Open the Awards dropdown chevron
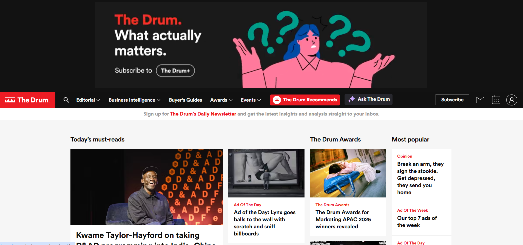523x245 pixels. click(231, 100)
